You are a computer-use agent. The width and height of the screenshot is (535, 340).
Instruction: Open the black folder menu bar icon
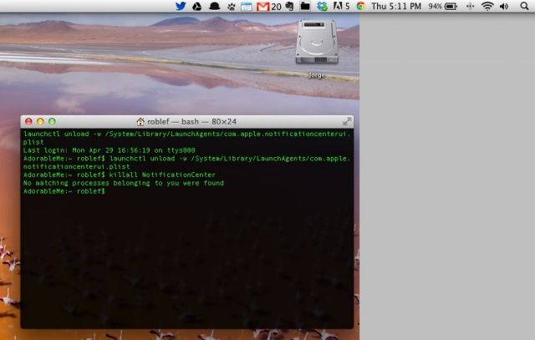click(305, 6)
